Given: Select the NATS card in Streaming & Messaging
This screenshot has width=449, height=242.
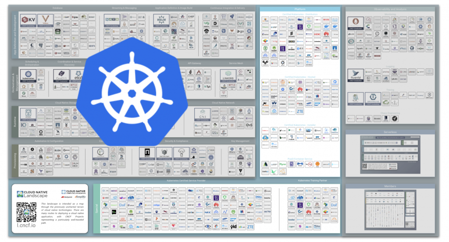Looking at the screenshot, I should pyautogui.click(x=112, y=20).
